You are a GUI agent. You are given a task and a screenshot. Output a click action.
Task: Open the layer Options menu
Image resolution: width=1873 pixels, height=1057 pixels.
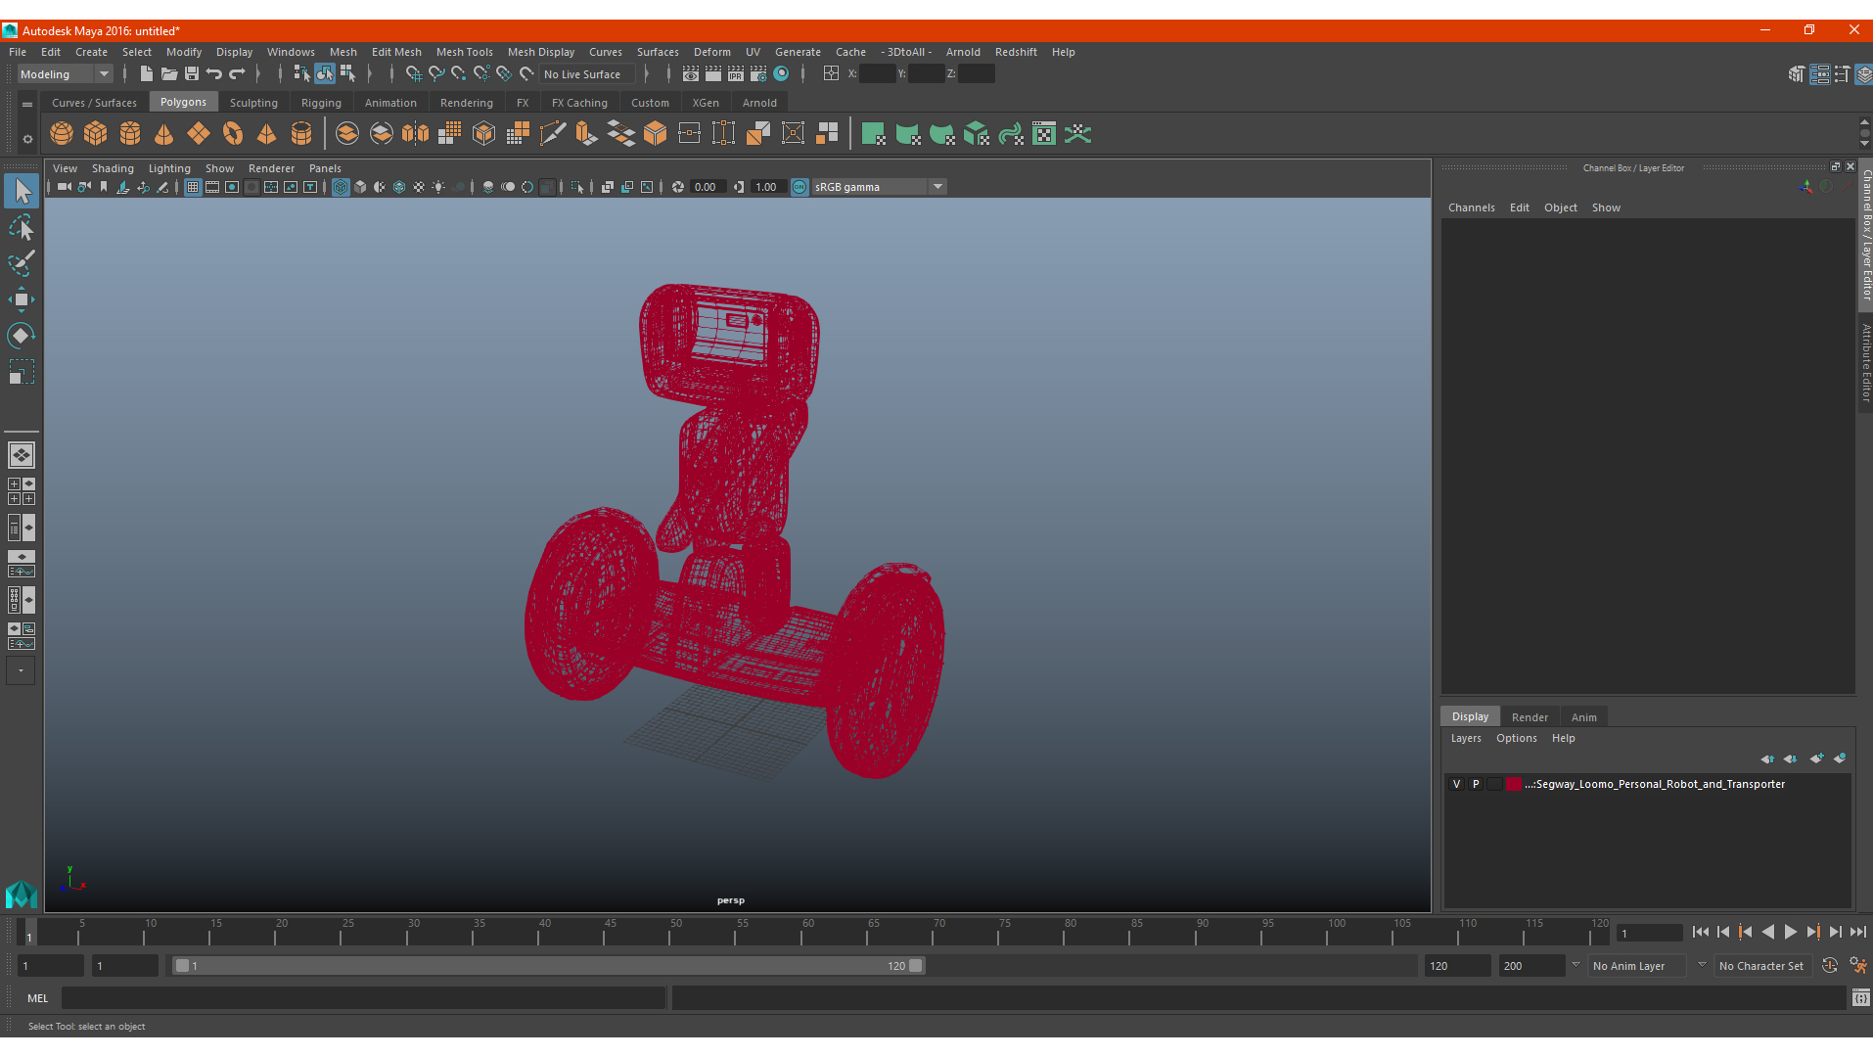pos(1516,738)
